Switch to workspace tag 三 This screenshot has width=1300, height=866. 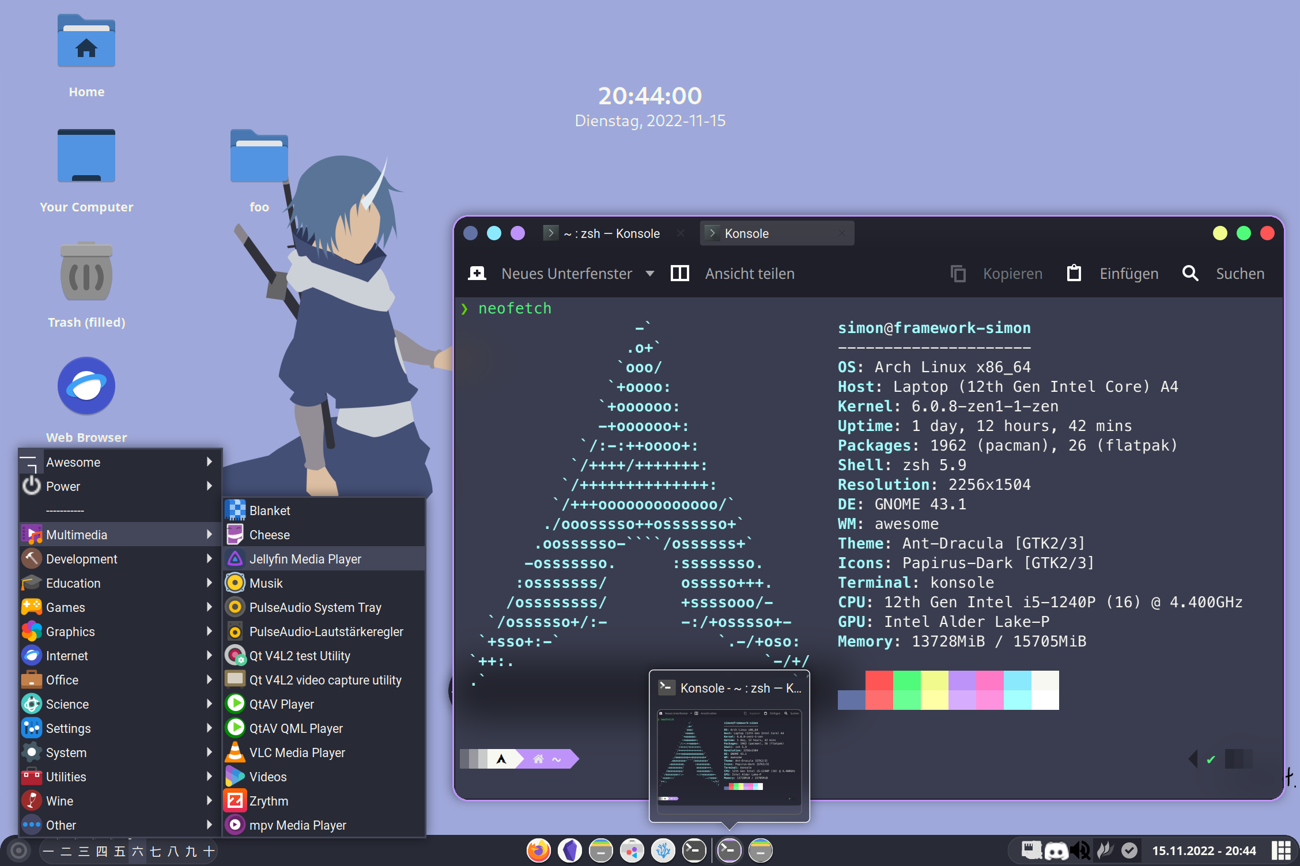(x=84, y=851)
